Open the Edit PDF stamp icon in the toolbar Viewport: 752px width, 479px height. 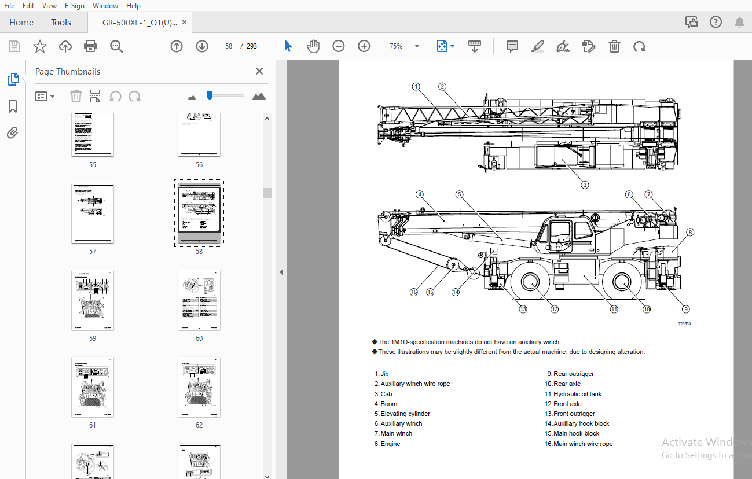(x=588, y=46)
